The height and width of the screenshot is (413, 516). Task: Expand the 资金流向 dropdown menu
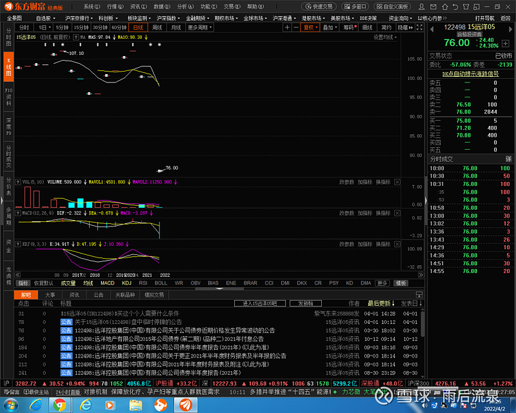(x=400, y=18)
